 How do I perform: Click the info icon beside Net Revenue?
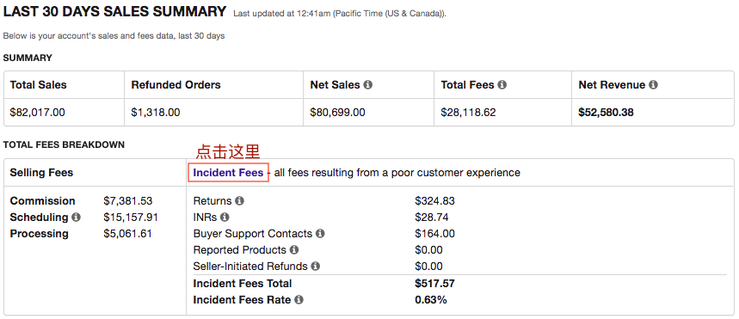tap(653, 85)
